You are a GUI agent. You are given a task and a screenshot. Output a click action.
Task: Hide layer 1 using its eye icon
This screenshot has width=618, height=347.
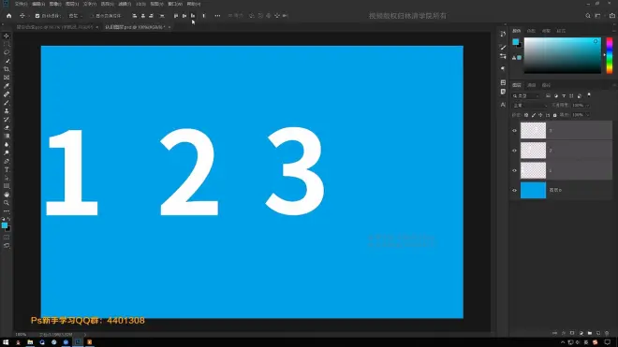pos(514,170)
